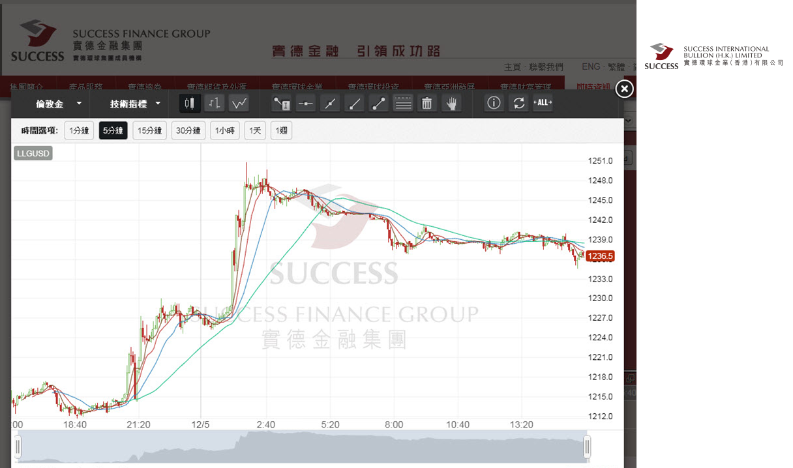Click the 12/5 date label on time axis
Viewport: 793px width, 468px height.
point(202,424)
